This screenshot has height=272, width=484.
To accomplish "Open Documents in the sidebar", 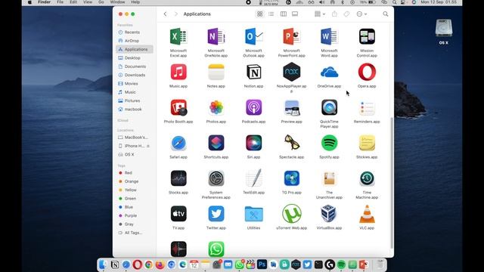I will (135, 66).
